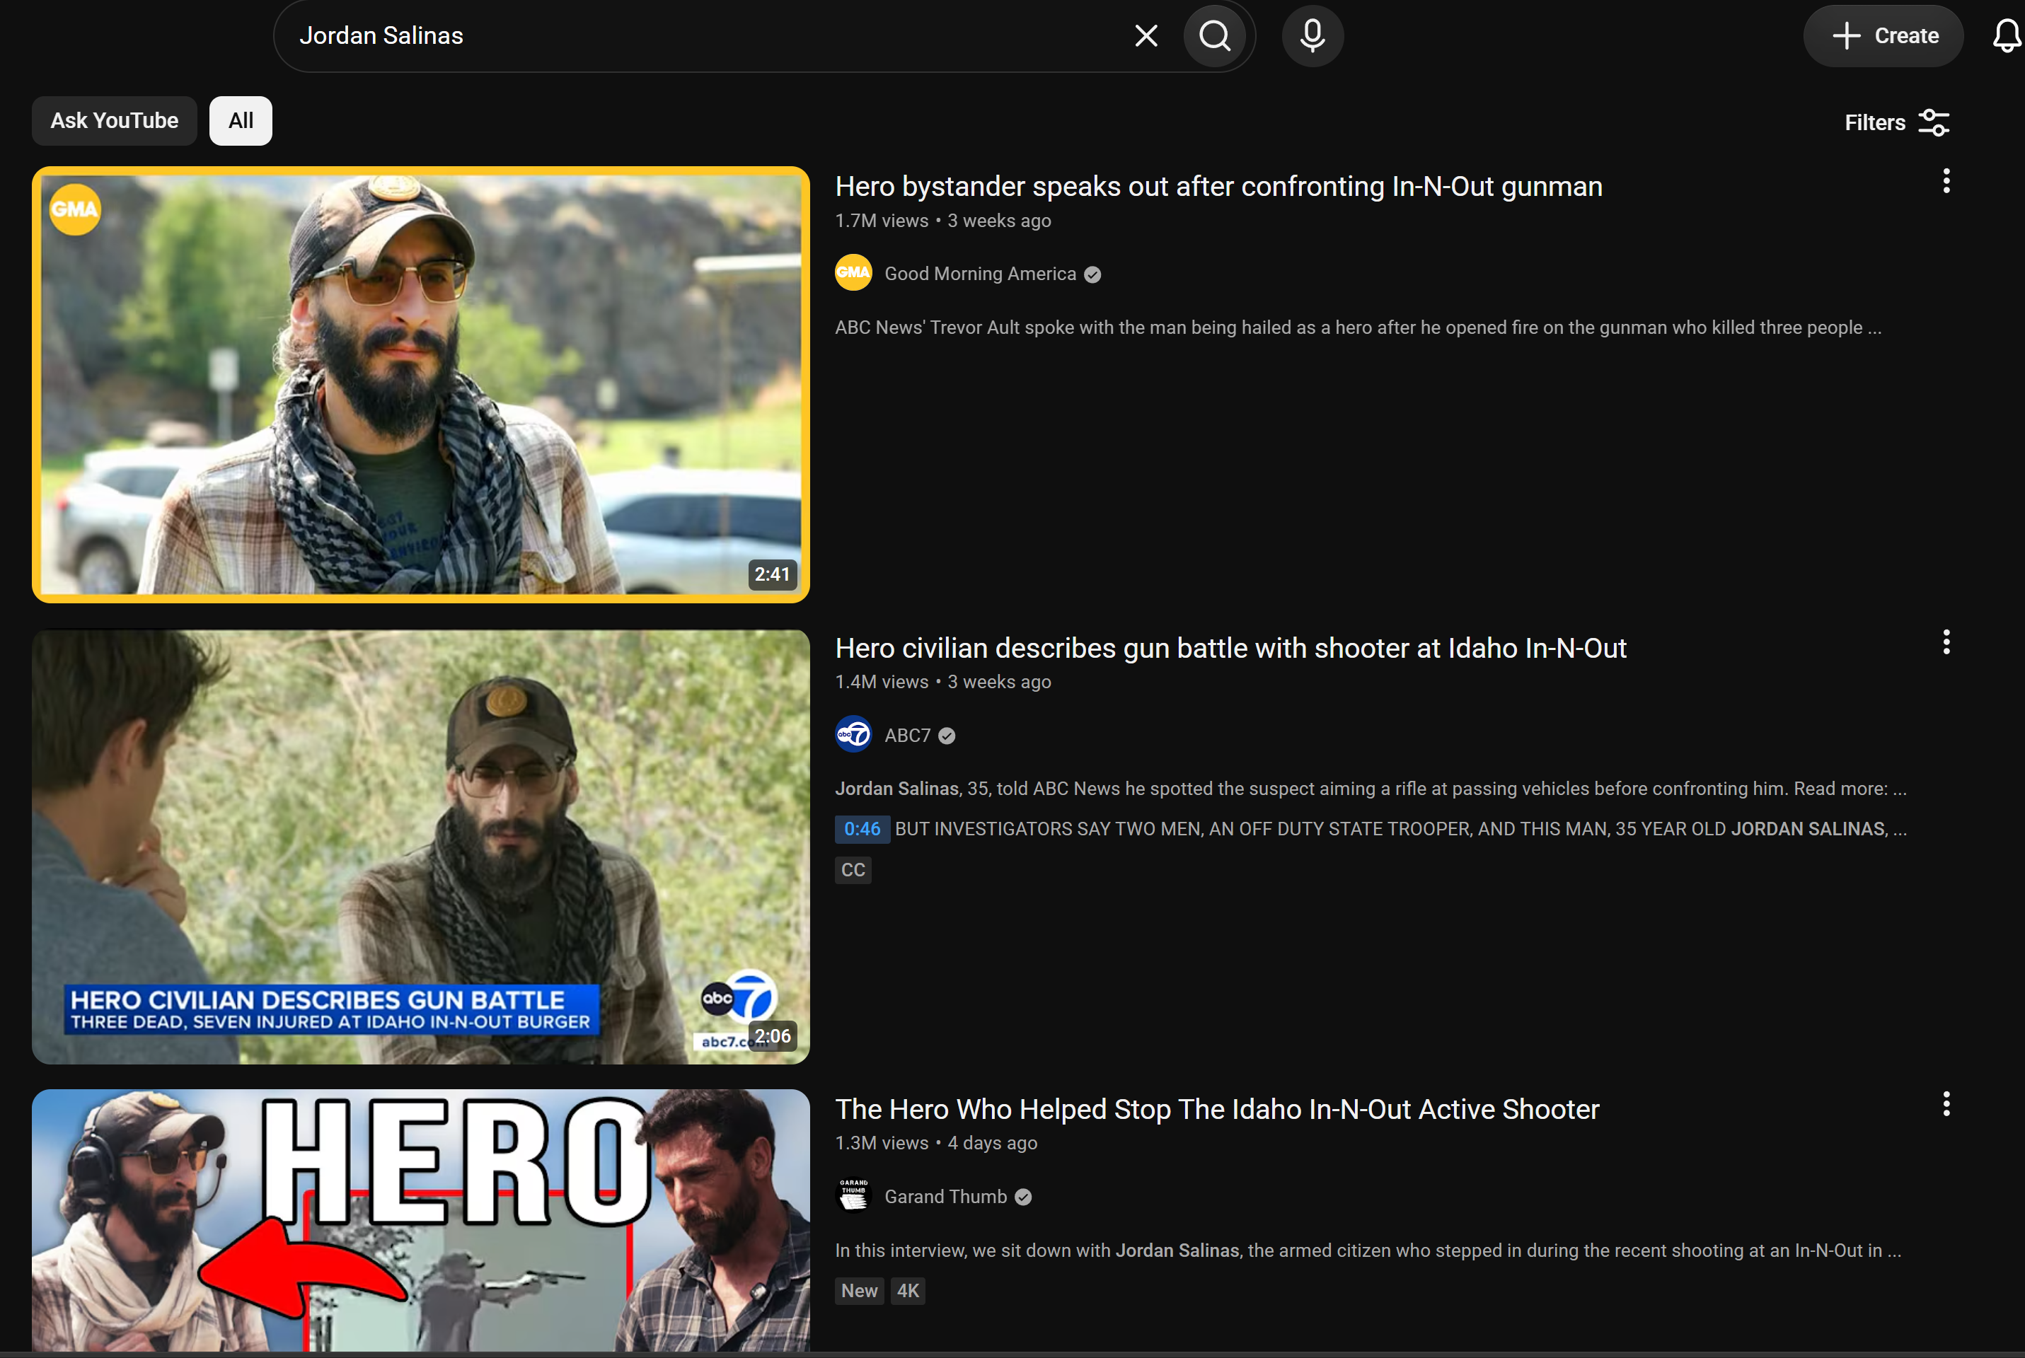Open the title 'Hero civilian describes gun battle with shooter'
Image resolution: width=2025 pixels, height=1358 pixels.
point(1230,648)
